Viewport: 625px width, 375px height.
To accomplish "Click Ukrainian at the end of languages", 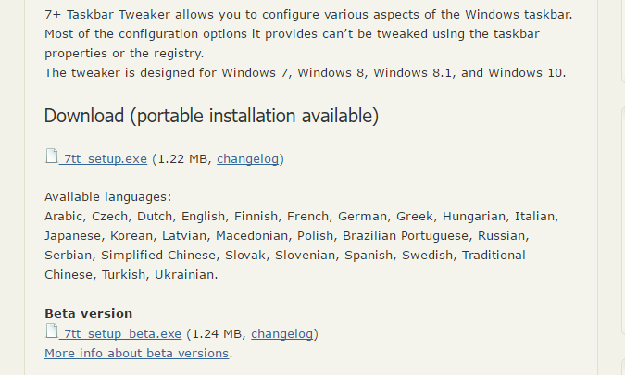I will (x=184, y=275).
